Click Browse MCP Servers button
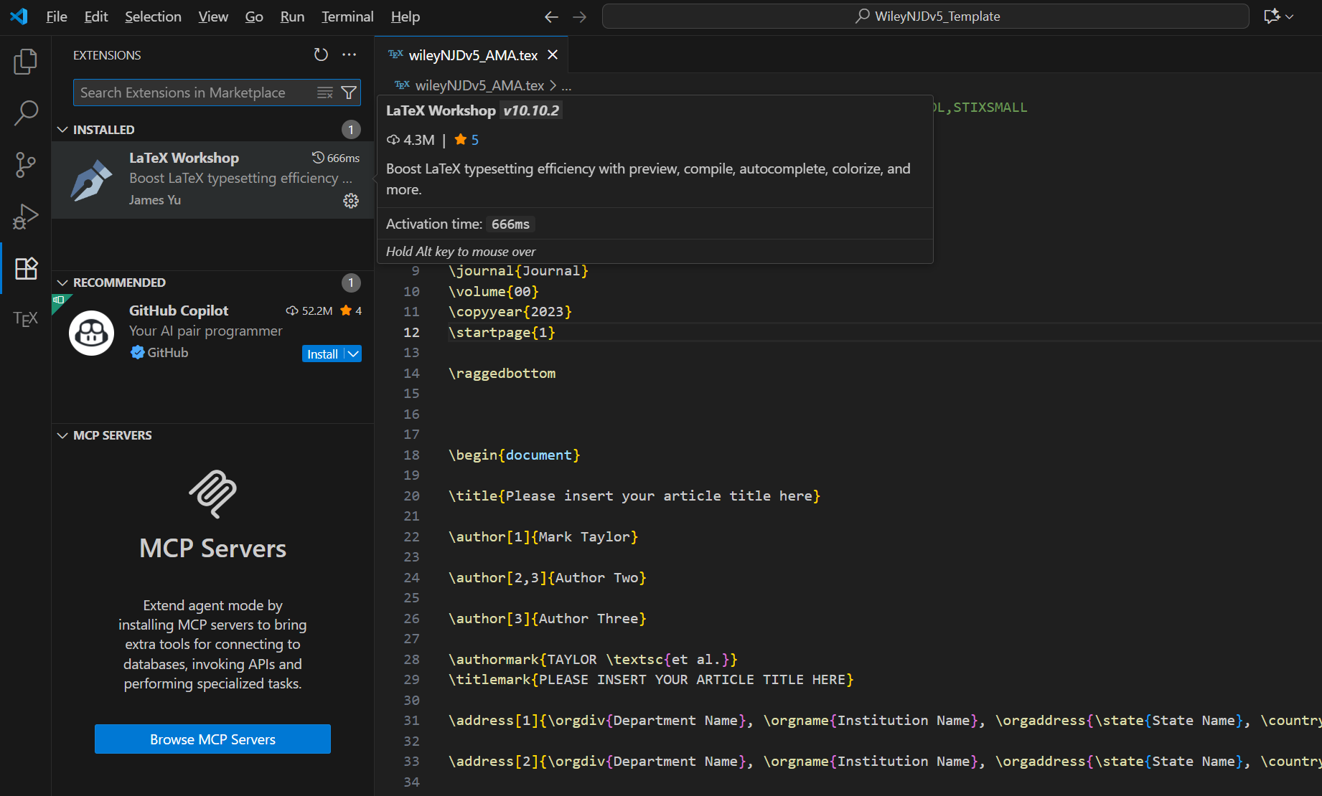Screen dimensions: 1322x796 point(212,739)
